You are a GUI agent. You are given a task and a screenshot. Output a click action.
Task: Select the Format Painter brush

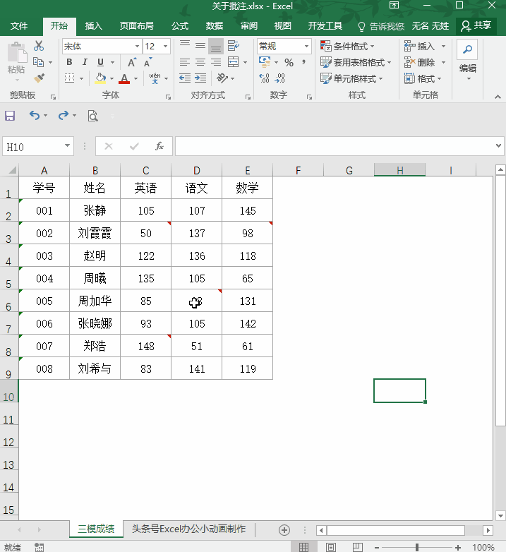[39, 78]
